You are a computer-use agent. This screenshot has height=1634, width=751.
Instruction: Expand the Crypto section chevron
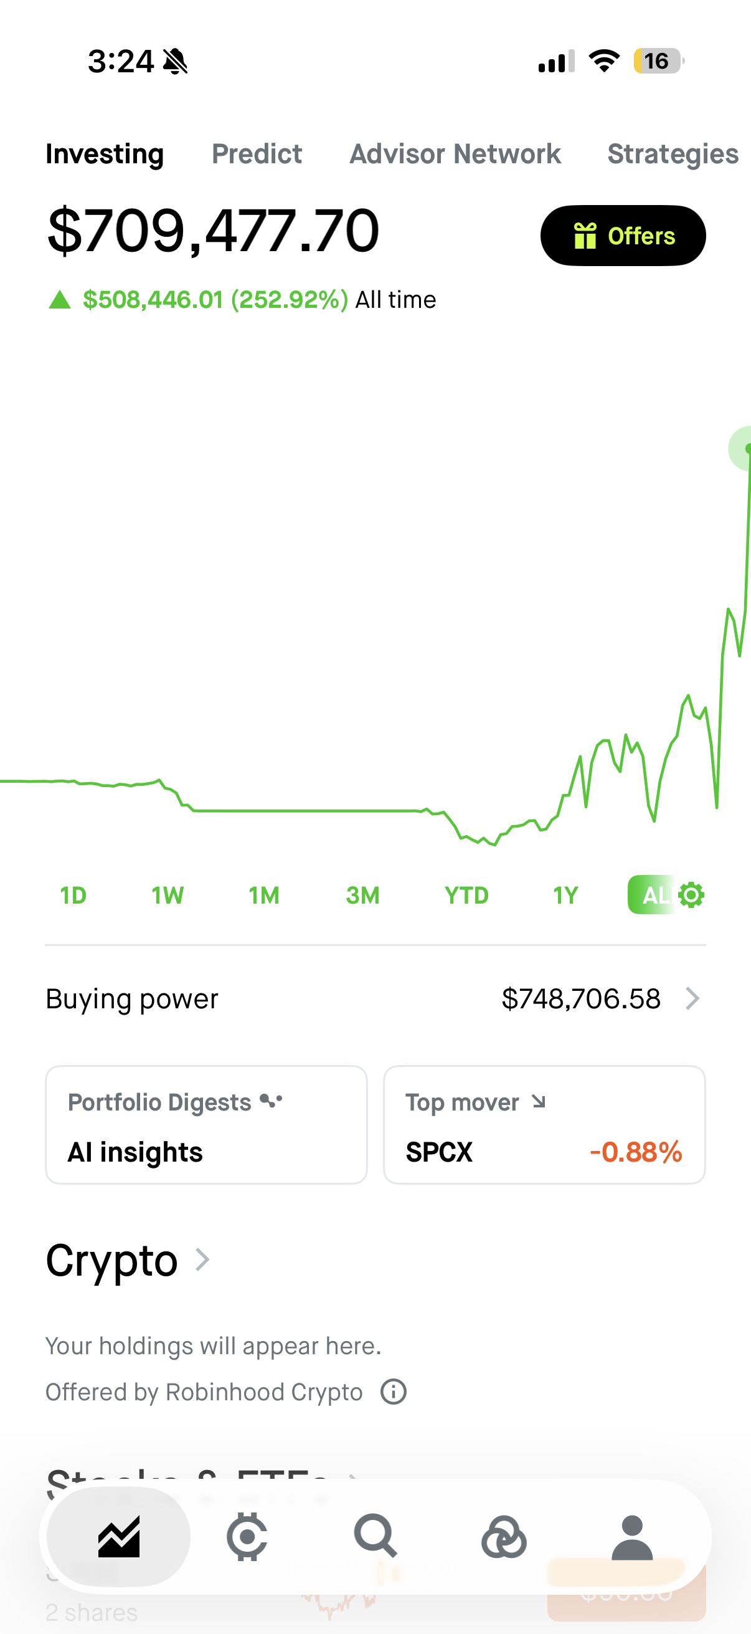pyautogui.click(x=202, y=1259)
